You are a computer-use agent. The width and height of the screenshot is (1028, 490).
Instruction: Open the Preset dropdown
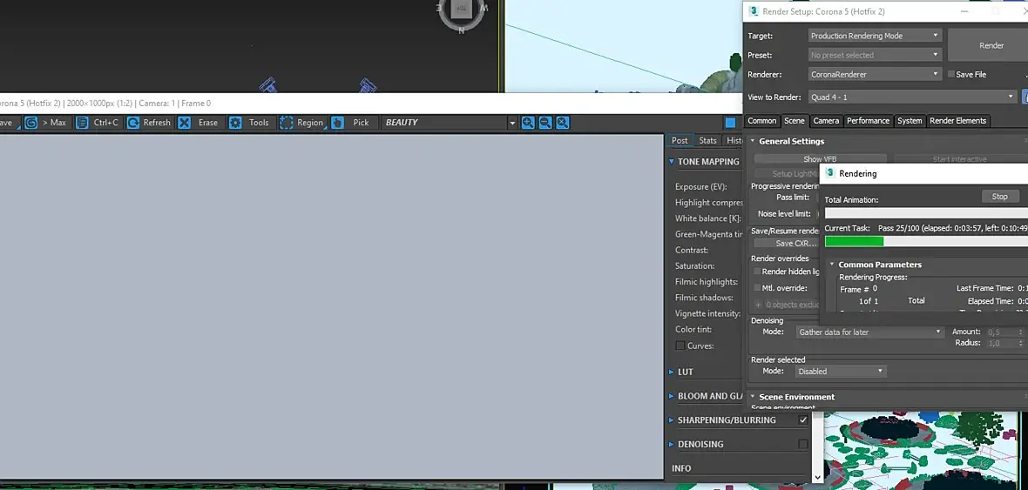click(x=875, y=55)
